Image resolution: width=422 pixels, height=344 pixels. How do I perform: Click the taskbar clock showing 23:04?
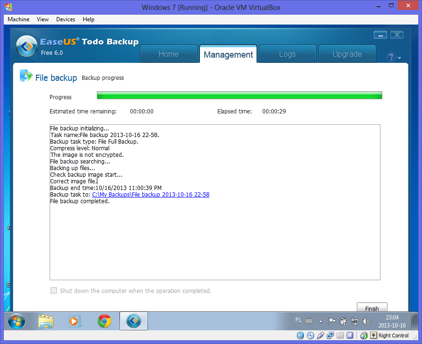[392, 321]
